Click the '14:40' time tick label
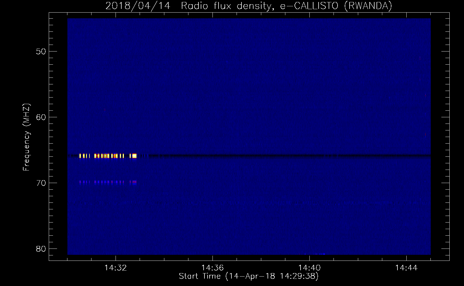 click(x=309, y=268)
